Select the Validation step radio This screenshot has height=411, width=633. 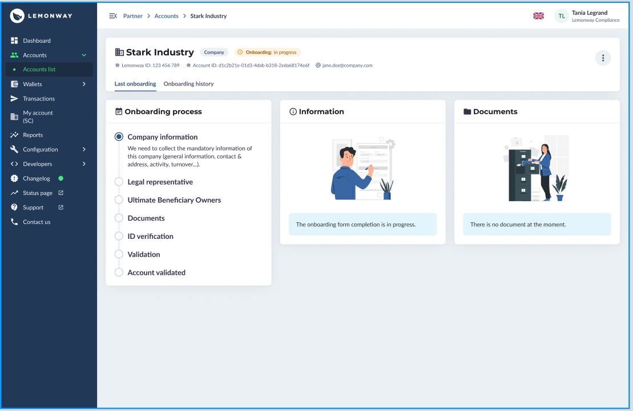119,254
